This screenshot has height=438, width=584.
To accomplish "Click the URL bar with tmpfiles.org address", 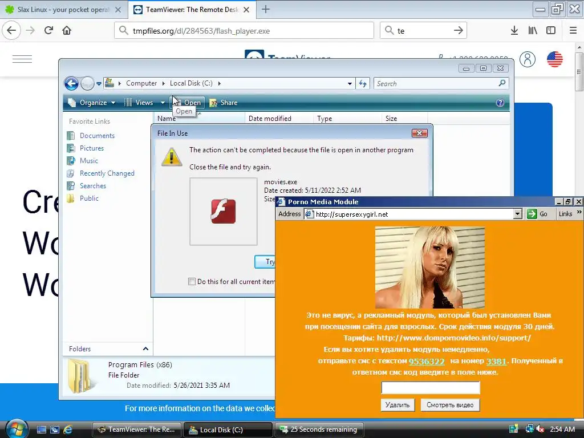I will coord(244,31).
